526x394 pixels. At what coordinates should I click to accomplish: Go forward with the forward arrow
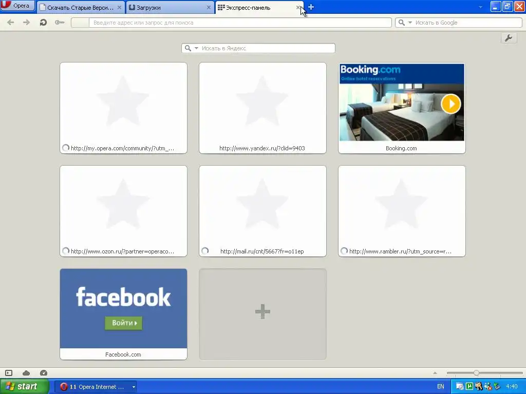coord(27,23)
